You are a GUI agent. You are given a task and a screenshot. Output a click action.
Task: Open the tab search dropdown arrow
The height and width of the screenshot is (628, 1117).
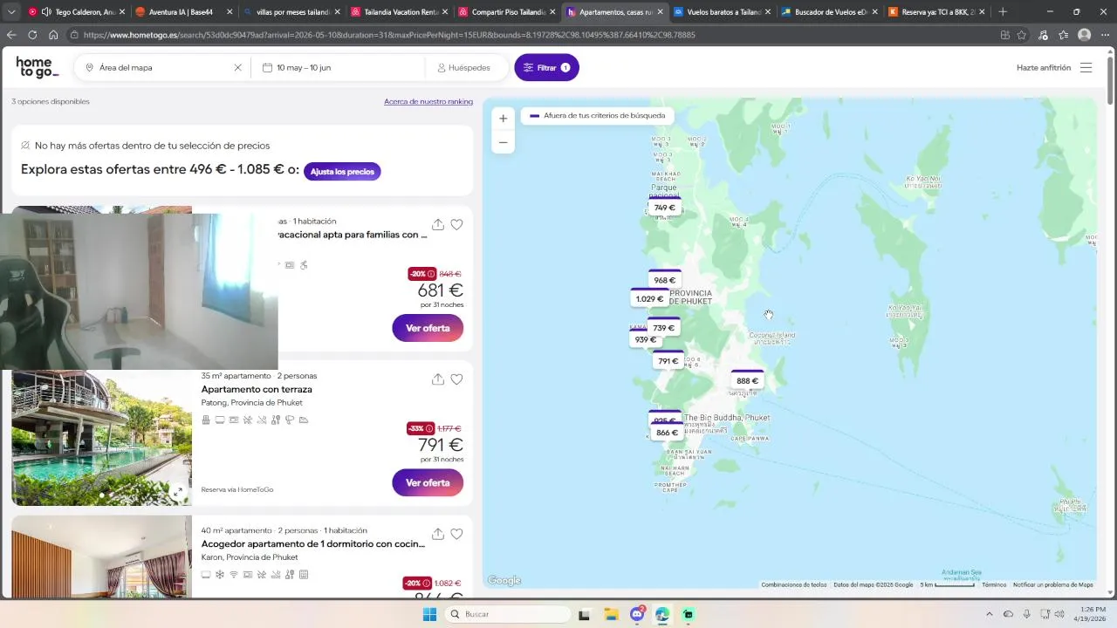(x=11, y=12)
